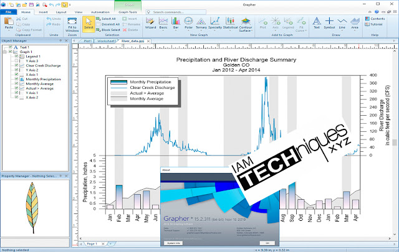The height and width of the screenshot is (252, 399).
Task: Click the Block Select icon
Action: coord(99,30)
